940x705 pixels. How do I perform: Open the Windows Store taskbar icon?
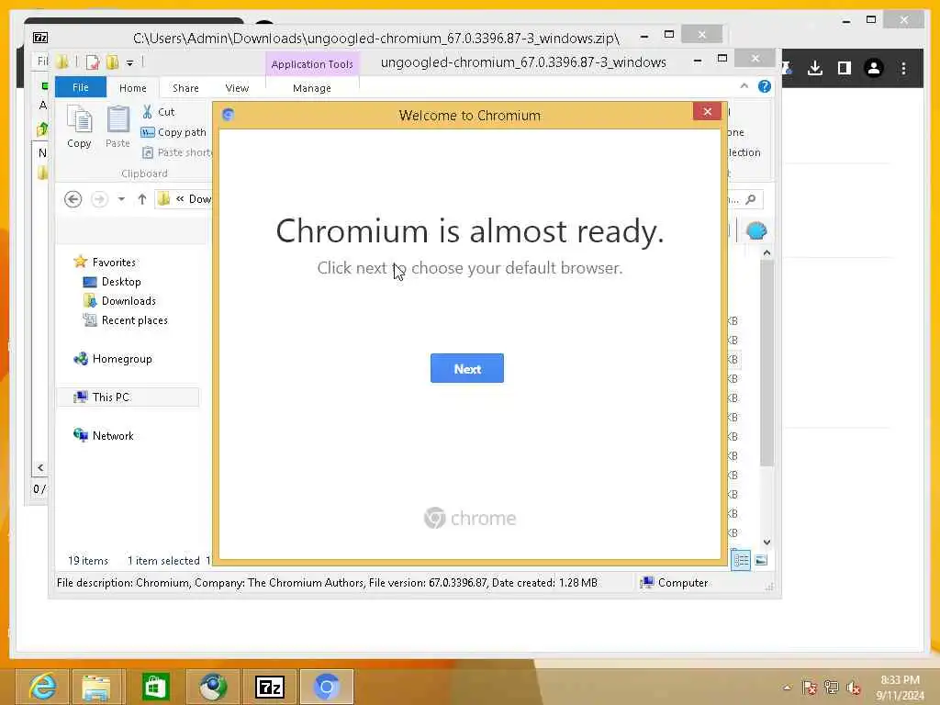pos(155,687)
